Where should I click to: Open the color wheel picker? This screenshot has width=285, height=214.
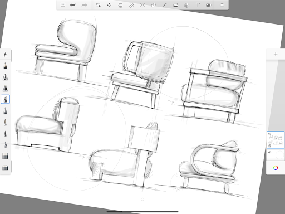[276, 168]
